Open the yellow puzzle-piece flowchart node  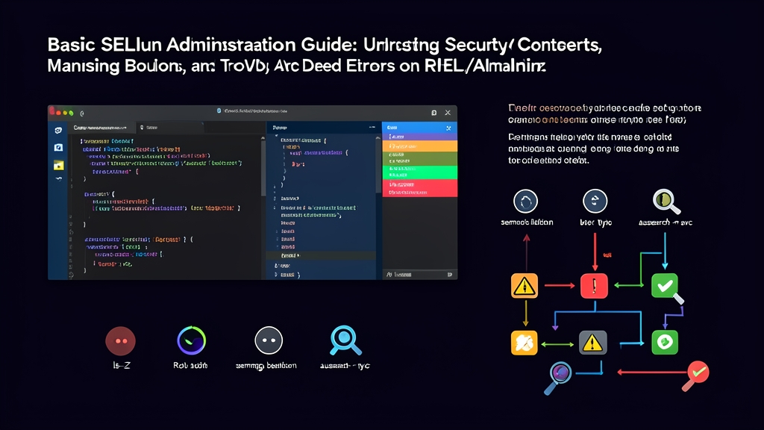point(525,343)
